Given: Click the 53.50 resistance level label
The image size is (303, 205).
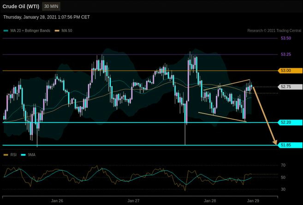Looking at the screenshot, I should (286, 38).
